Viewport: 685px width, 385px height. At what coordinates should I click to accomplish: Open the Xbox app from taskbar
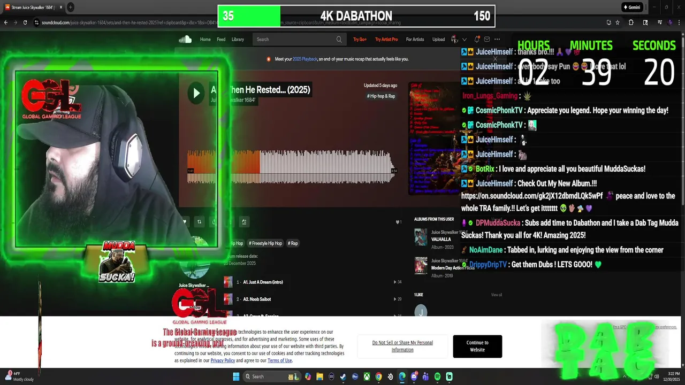367,376
